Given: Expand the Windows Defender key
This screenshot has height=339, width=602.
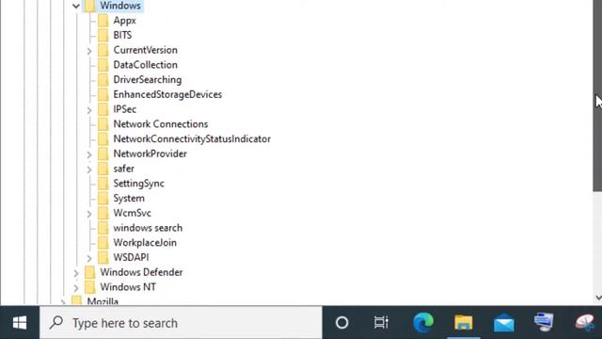Looking at the screenshot, I should tap(76, 273).
